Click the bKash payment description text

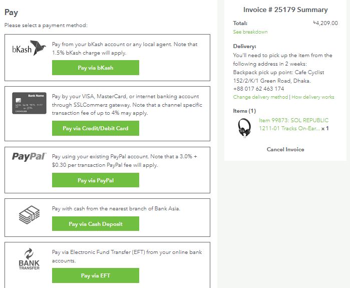click(x=124, y=48)
